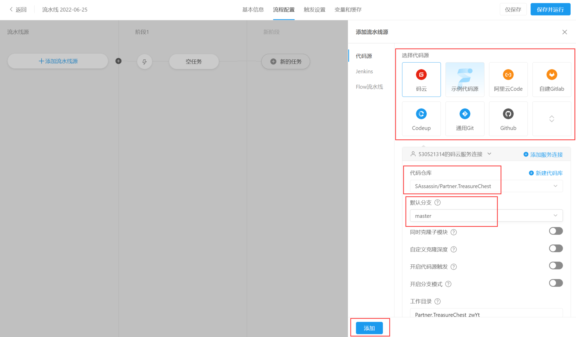
Task: Pick the 自建Gitlab source icon
Action: (x=551, y=75)
